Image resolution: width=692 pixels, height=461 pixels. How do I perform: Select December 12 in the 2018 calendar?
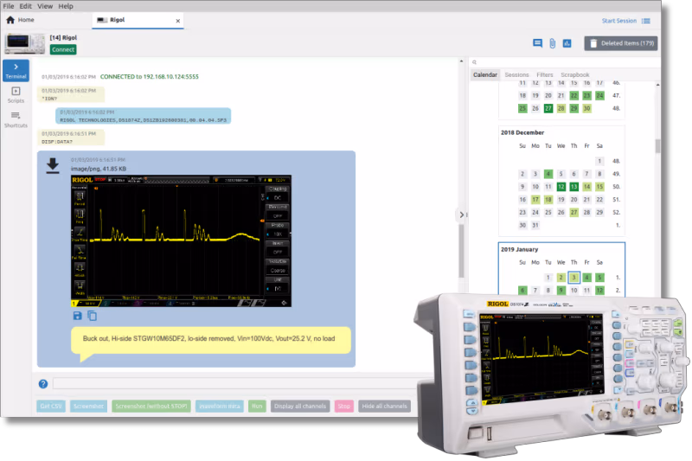click(x=561, y=187)
